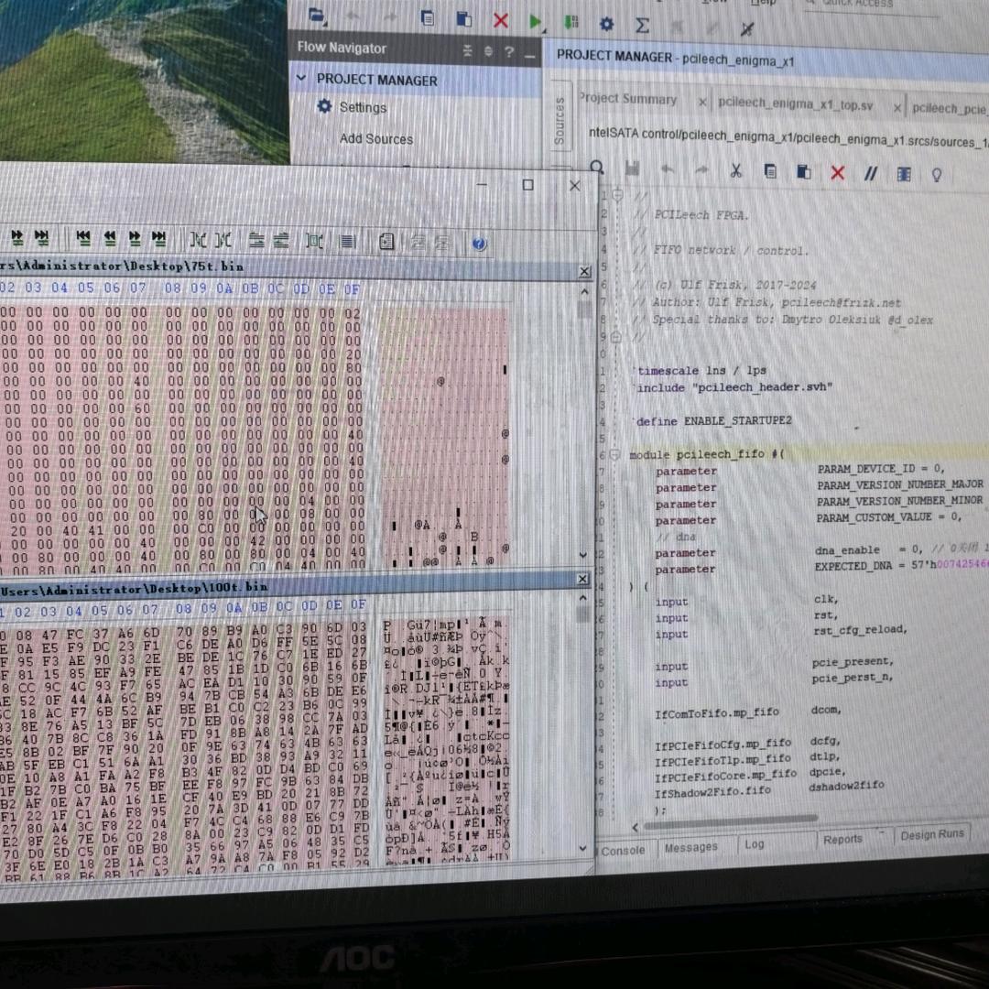Collapse the PROJECT MANAGER section
The width and height of the screenshot is (989, 989).
[x=301, y=79]
